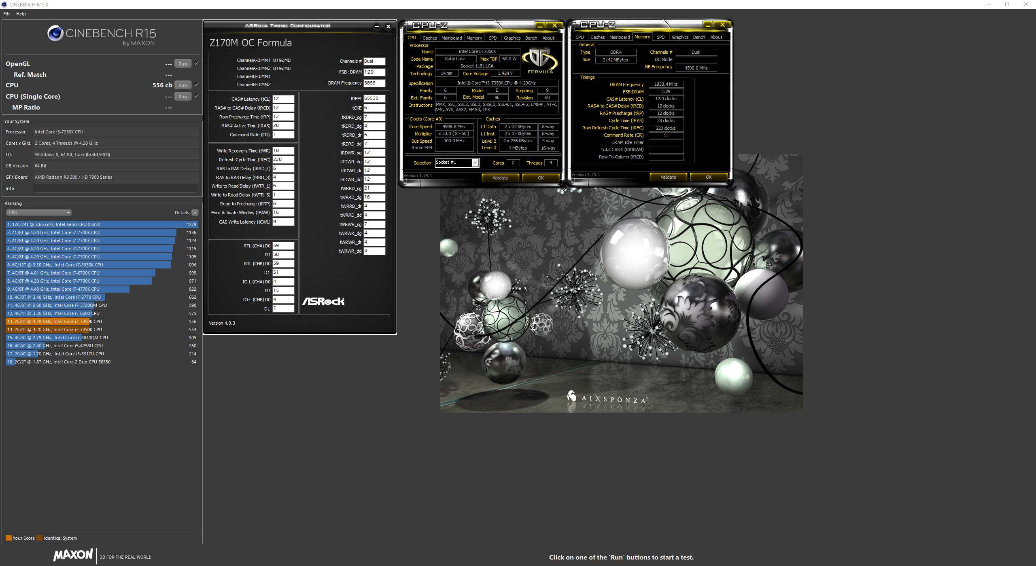Click DRAM Frequency value 1933.4 MHz

(666, 84)
